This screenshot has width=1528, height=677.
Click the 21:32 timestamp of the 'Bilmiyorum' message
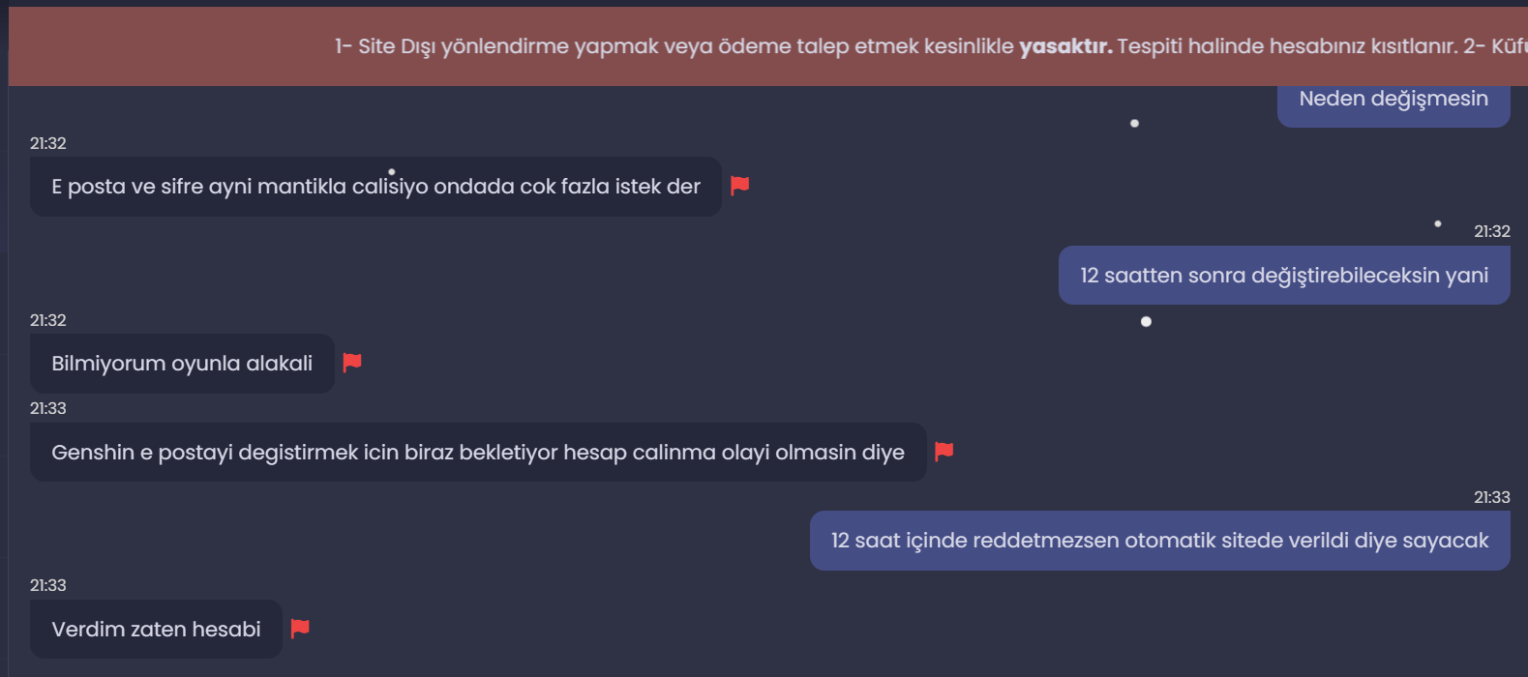48,320
